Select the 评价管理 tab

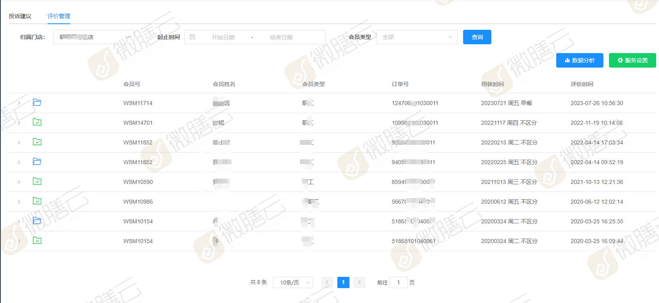[59, 16]
